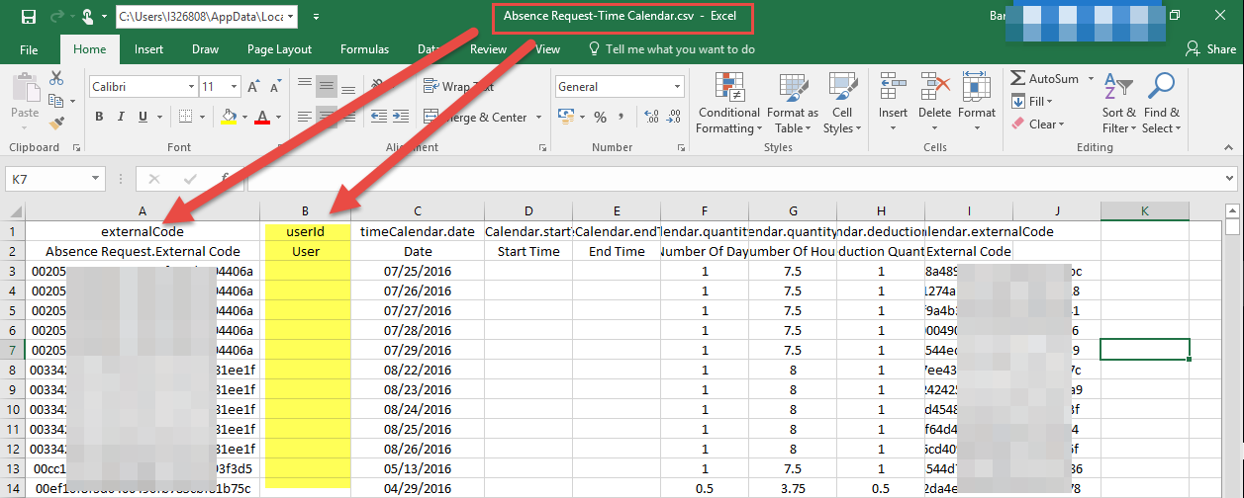Apply Percent Style with the % icon
This screenshot has height=498, width=1244.
coord(600,117)
